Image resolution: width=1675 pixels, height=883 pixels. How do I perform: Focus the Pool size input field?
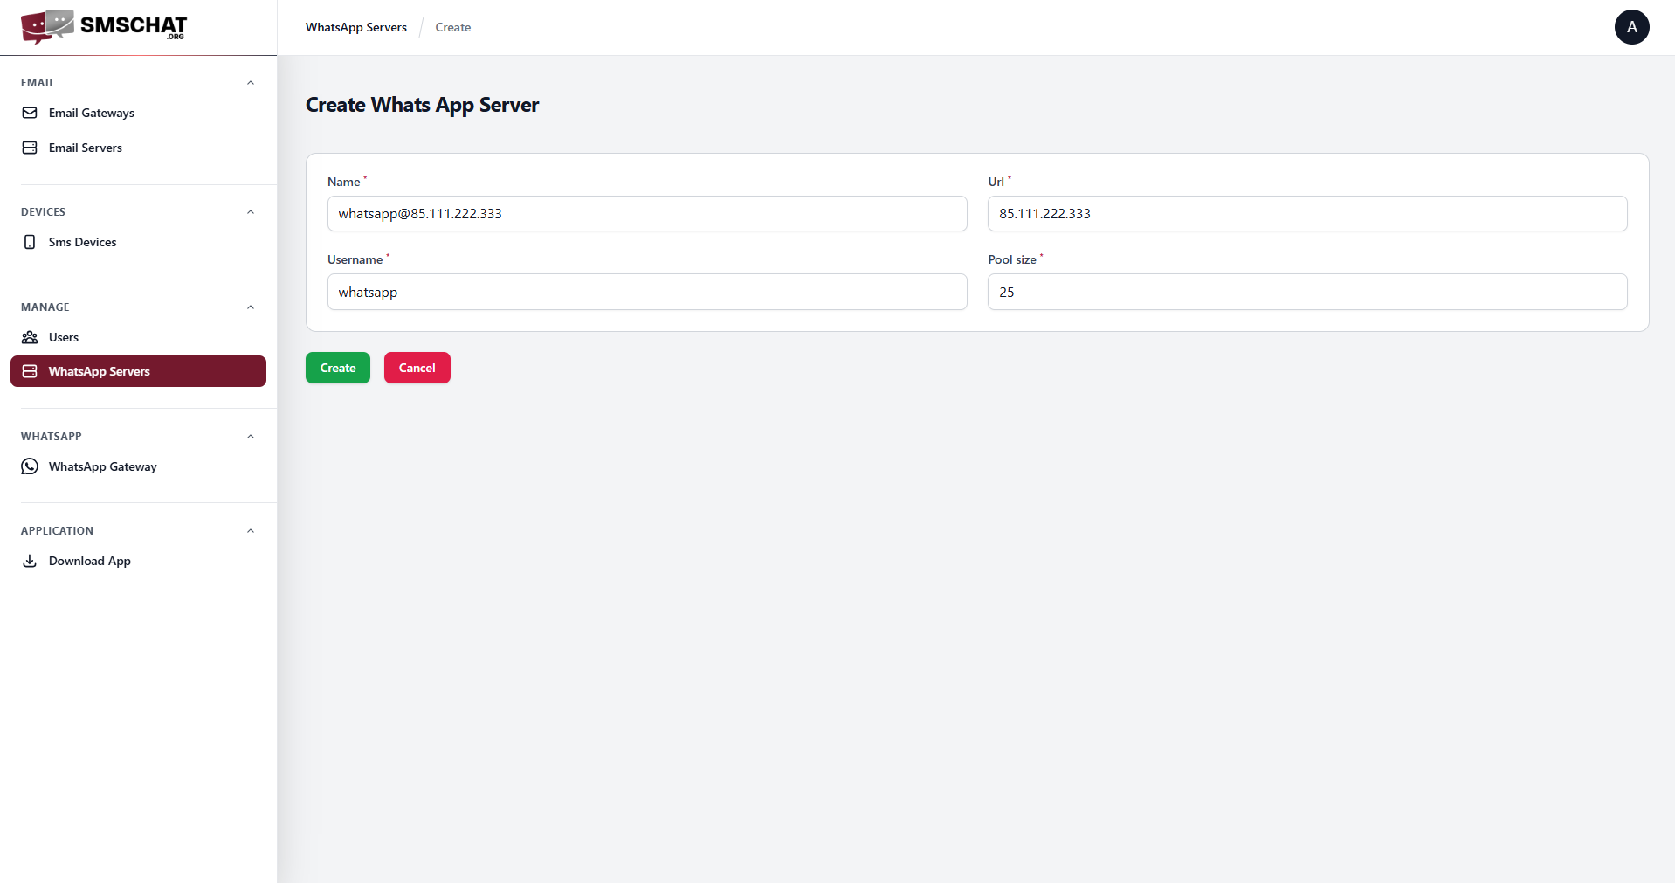(1307, 292)
